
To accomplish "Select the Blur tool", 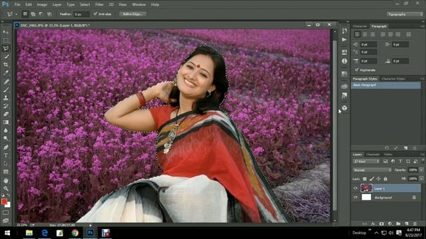I will 6,130.
